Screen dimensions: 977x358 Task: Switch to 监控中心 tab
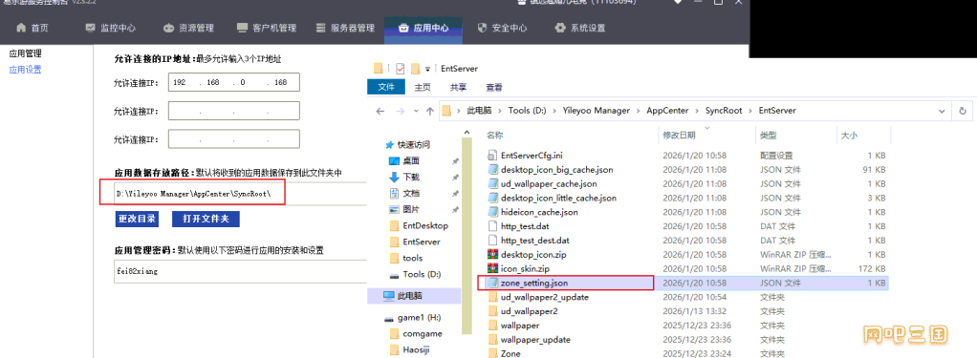[x=110, y=28]
